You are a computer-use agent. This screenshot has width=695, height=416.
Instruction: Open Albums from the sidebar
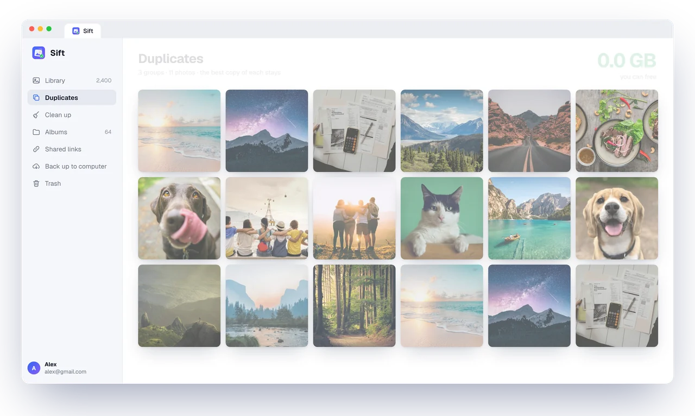tap(72, 132)
